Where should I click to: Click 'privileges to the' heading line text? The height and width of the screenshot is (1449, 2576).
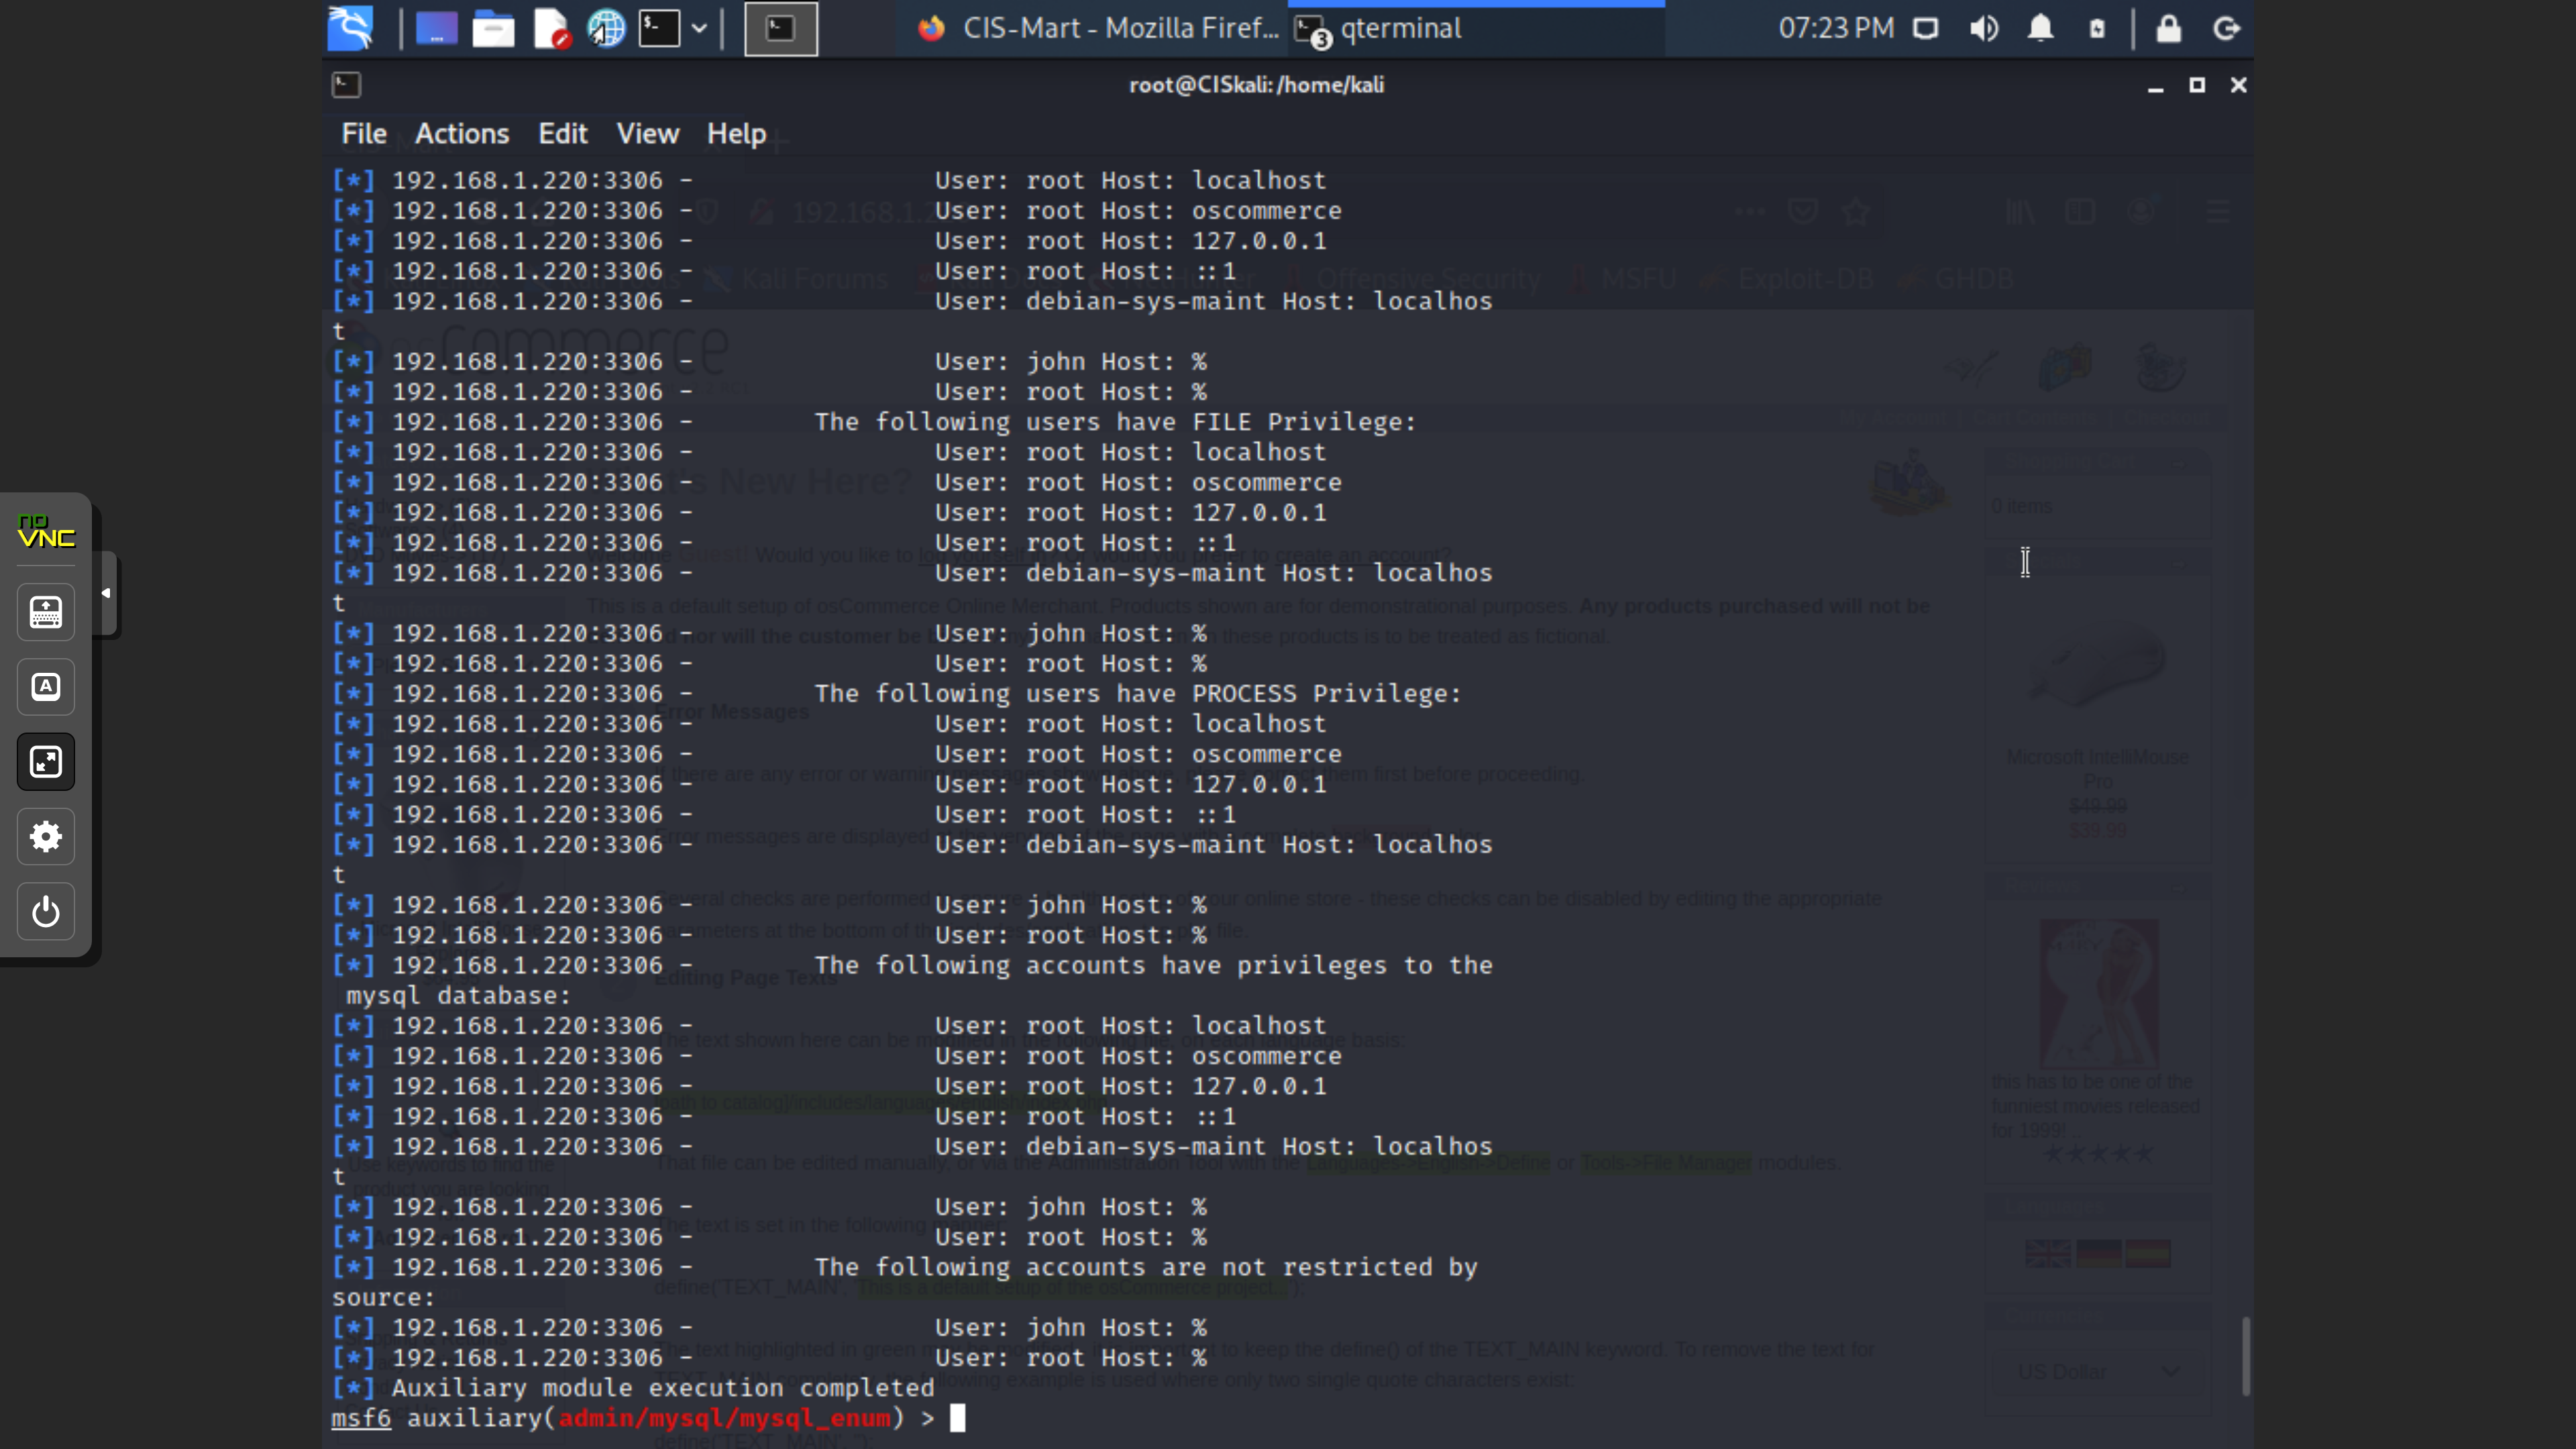1365,965
